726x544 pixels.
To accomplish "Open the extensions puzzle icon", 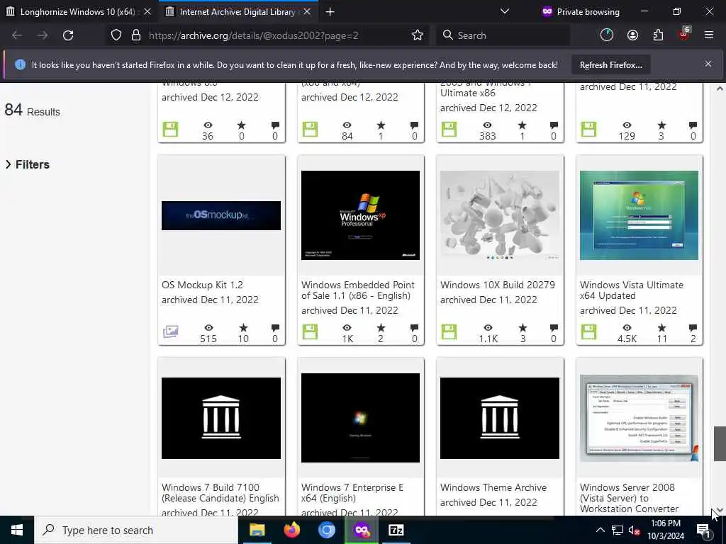I will click(x=658, y=35).
